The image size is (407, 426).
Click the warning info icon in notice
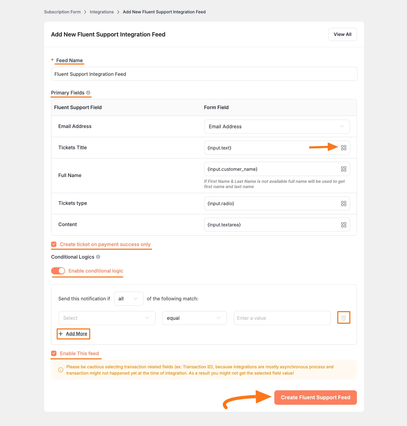61,370
